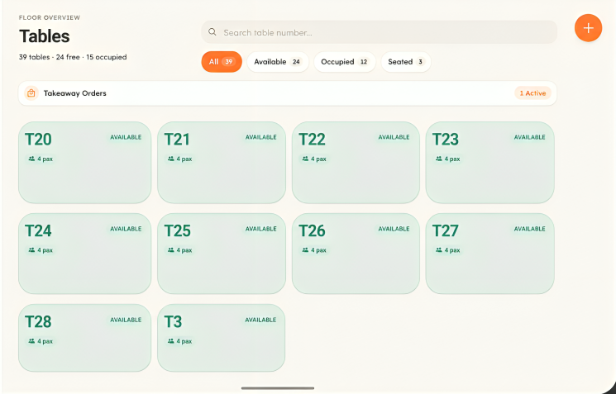Select table T22 card
This screenshot has height=394, width=616.
point(356,163)
